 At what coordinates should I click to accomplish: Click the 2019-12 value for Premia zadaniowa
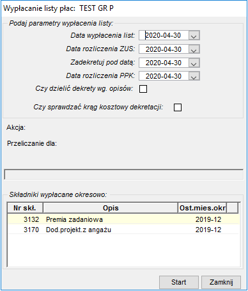[x=208, y=219]
